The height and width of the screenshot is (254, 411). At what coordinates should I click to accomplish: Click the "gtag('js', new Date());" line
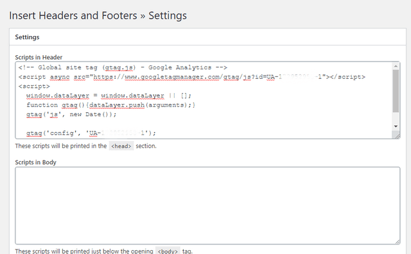click(x=71, y=115)
